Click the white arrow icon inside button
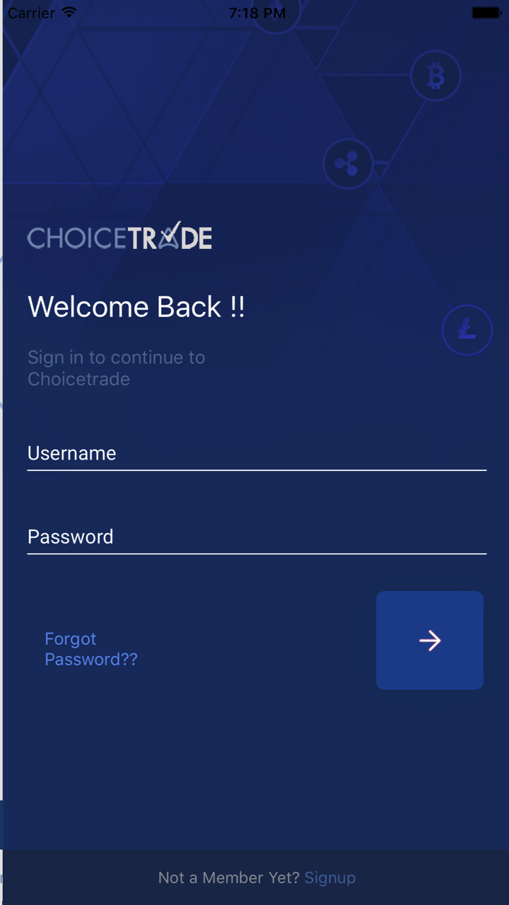The width and height of the screenshot is (509, 905). pos(430,641)
